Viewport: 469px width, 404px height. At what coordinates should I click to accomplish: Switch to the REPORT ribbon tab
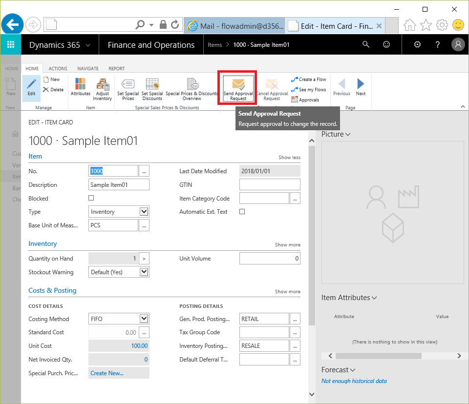coord(117,68)
